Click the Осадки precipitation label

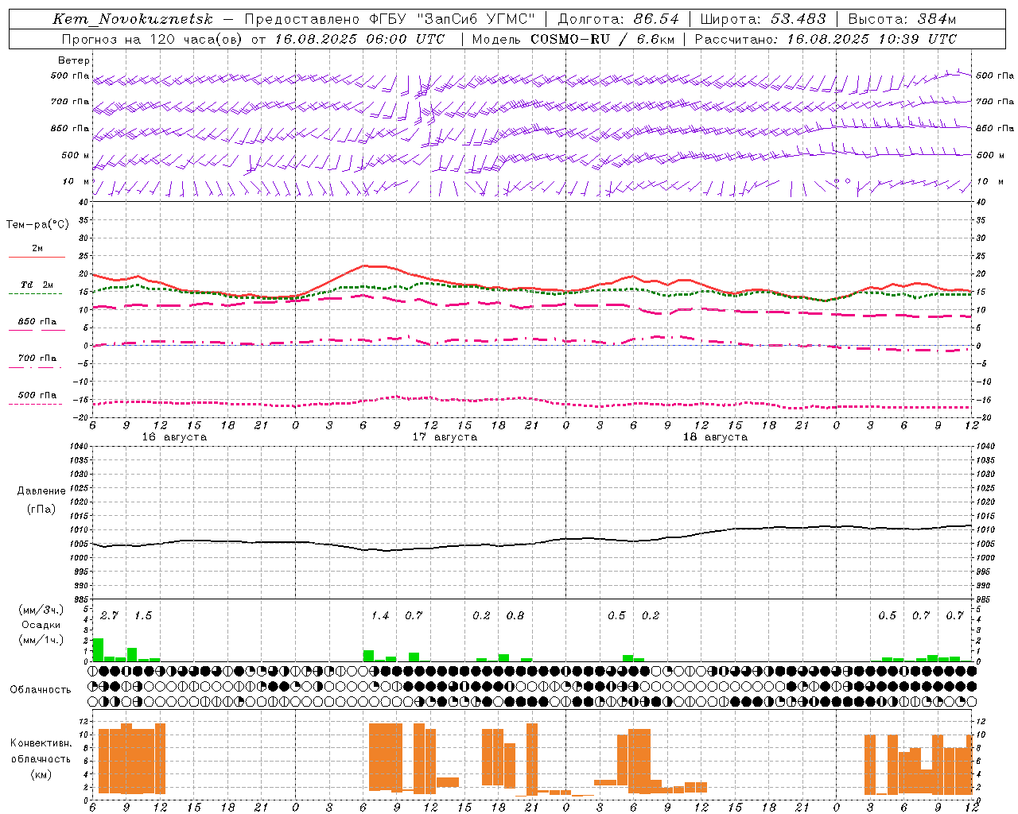[x=41, y=625]
